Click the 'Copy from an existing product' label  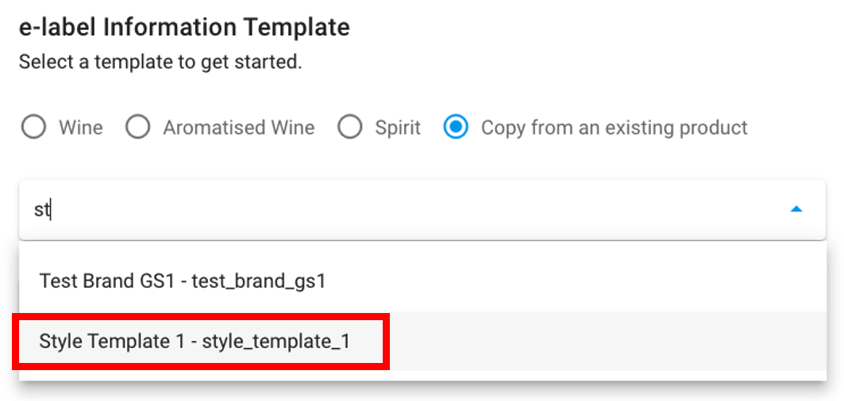click(615, 128)
